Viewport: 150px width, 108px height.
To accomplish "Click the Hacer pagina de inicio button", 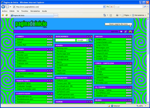I will [118, 24].
